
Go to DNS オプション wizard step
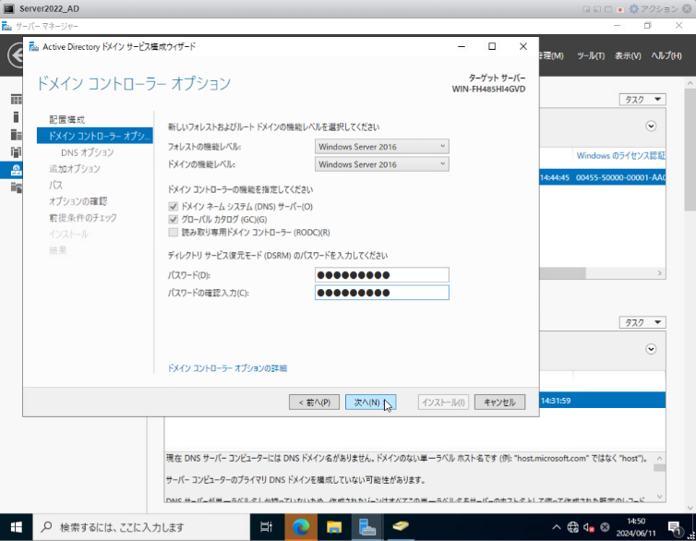click(88, 152)
